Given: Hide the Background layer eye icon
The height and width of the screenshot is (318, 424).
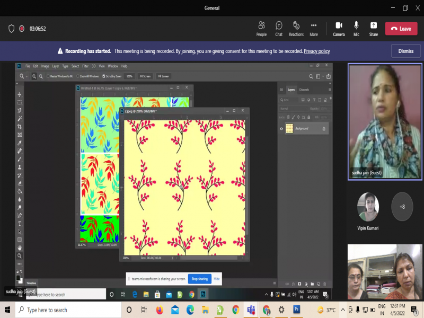Looking at the screenshot, I should [x=281, y=128].
